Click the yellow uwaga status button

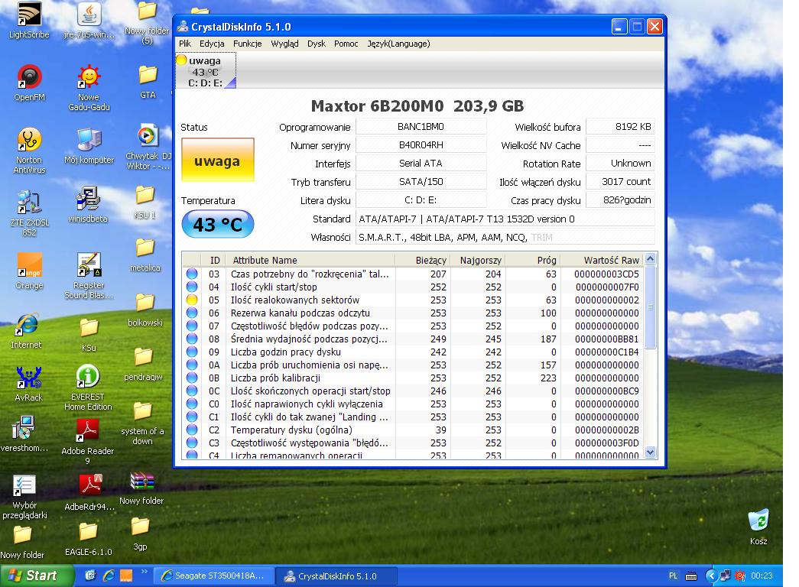click(x=218, y=160)
